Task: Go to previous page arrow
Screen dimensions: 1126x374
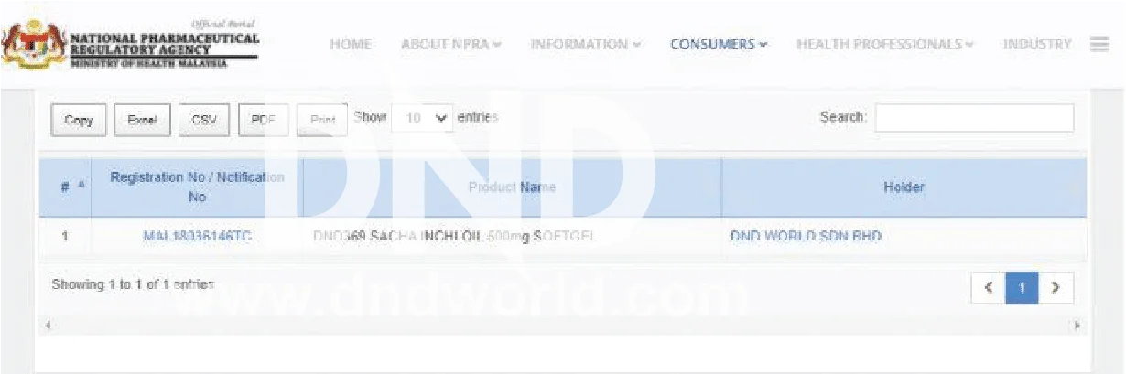Action: (988, 287)
